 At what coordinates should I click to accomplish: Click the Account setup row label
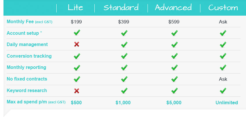[24, 33]
